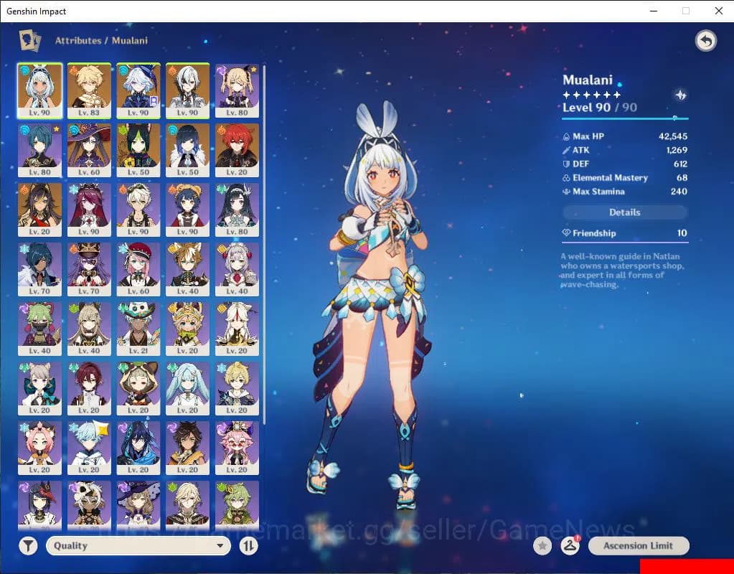Click the return arrow icon at top right

point(706,41)
